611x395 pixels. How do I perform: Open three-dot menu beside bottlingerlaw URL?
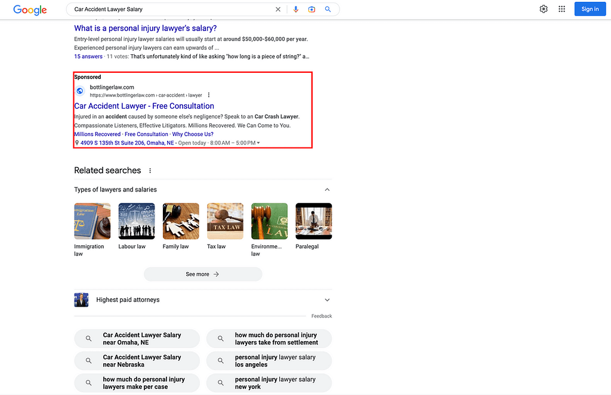click(x=209, y=95)
